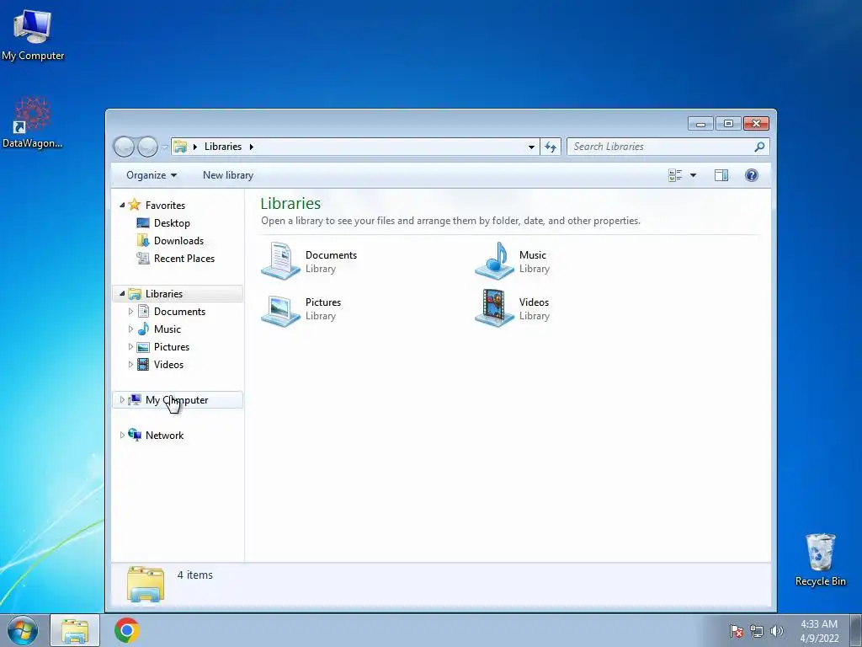Open the Music library in main pane
Screen dimensions: 862x647
(x=513, y=261)
